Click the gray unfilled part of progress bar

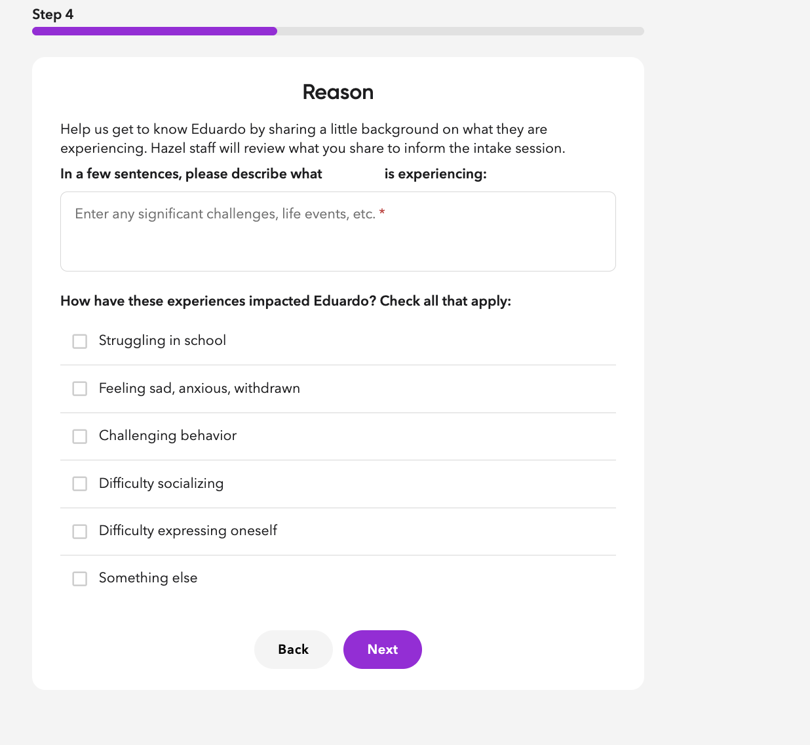coord(460,31)
